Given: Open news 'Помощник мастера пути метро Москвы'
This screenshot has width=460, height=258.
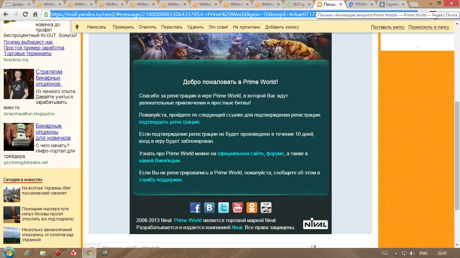Looking at the screenshot, I should [48, 214].
